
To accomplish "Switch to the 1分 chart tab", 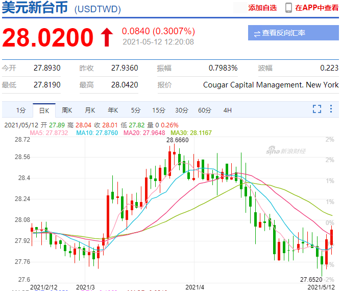I will tap(20, 110).
